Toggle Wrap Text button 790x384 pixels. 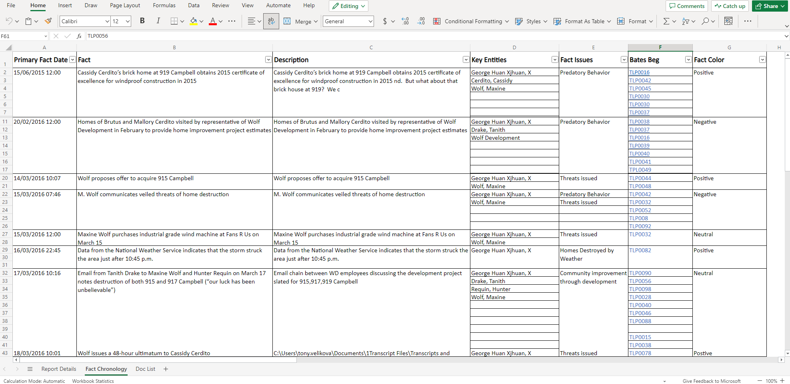(x=271, y=21)
